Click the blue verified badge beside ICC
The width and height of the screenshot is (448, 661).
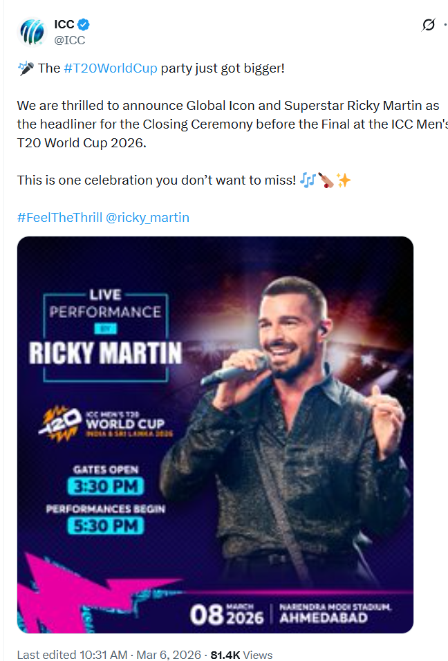point(84,25)
